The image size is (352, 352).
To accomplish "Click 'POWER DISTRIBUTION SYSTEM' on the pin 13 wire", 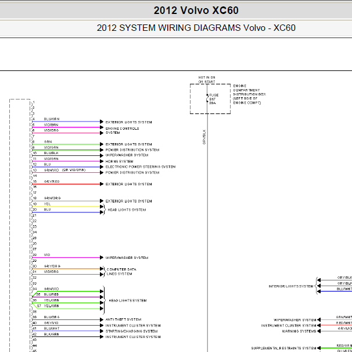I will coord(132,173).
